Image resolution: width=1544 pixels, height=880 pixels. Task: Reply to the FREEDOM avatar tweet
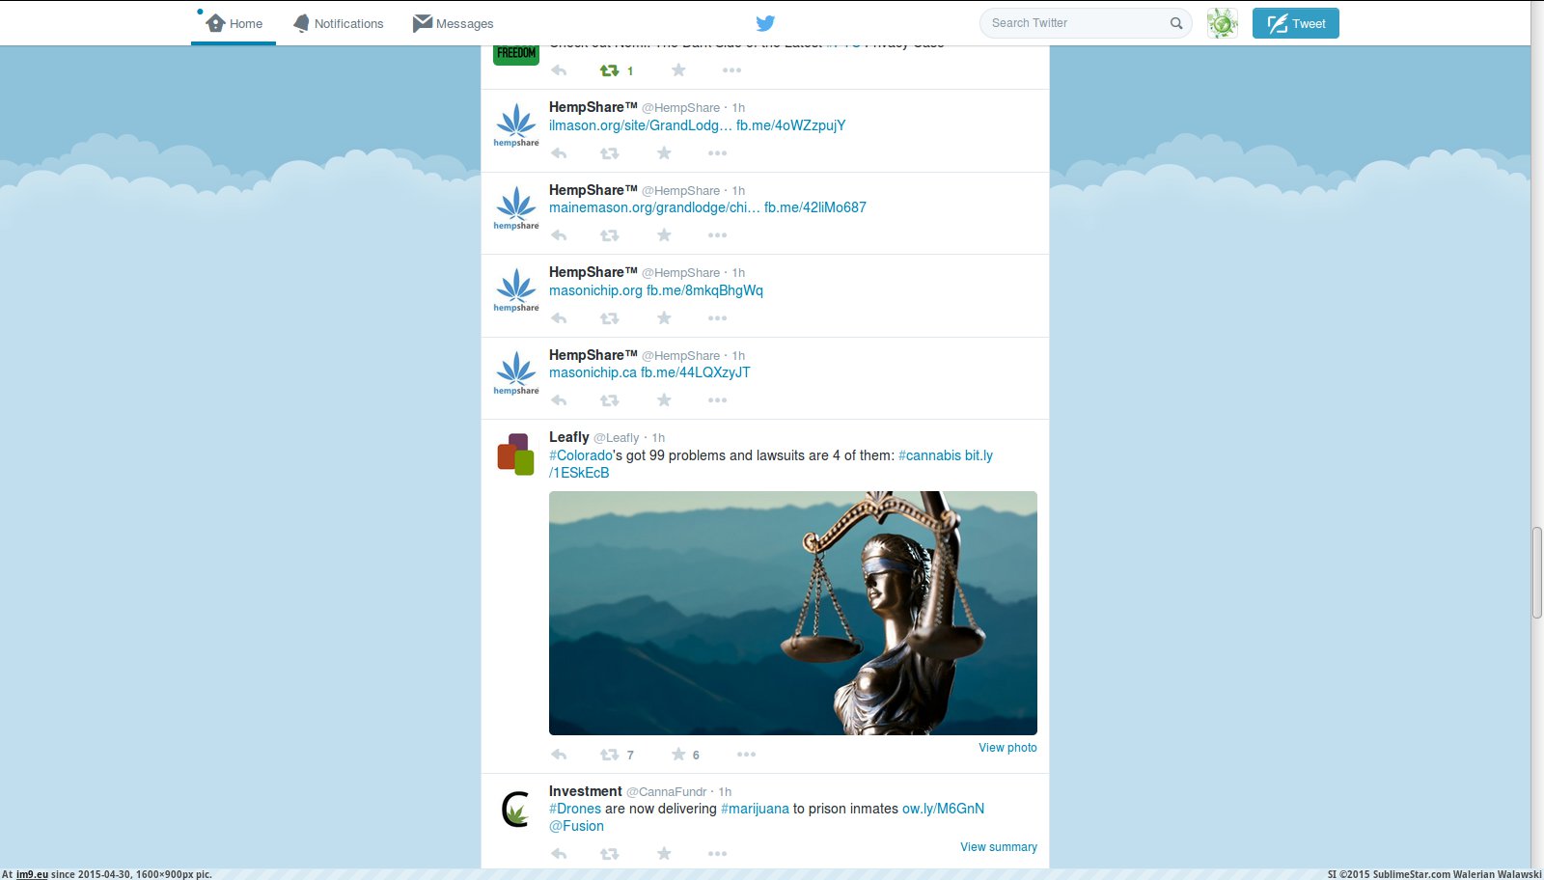point(559,70)
